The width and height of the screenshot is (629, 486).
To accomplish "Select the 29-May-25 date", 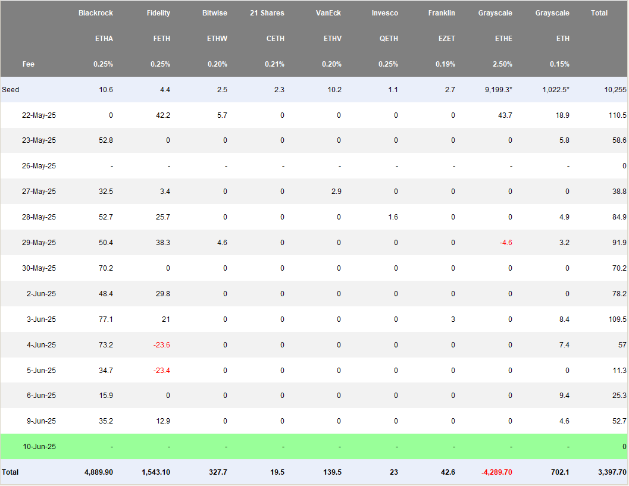I will (39, 243).
